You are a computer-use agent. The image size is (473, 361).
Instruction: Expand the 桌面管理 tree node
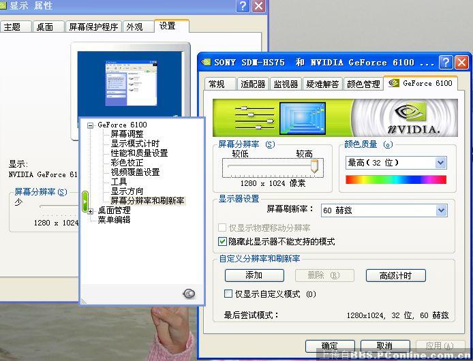[90, 211]
